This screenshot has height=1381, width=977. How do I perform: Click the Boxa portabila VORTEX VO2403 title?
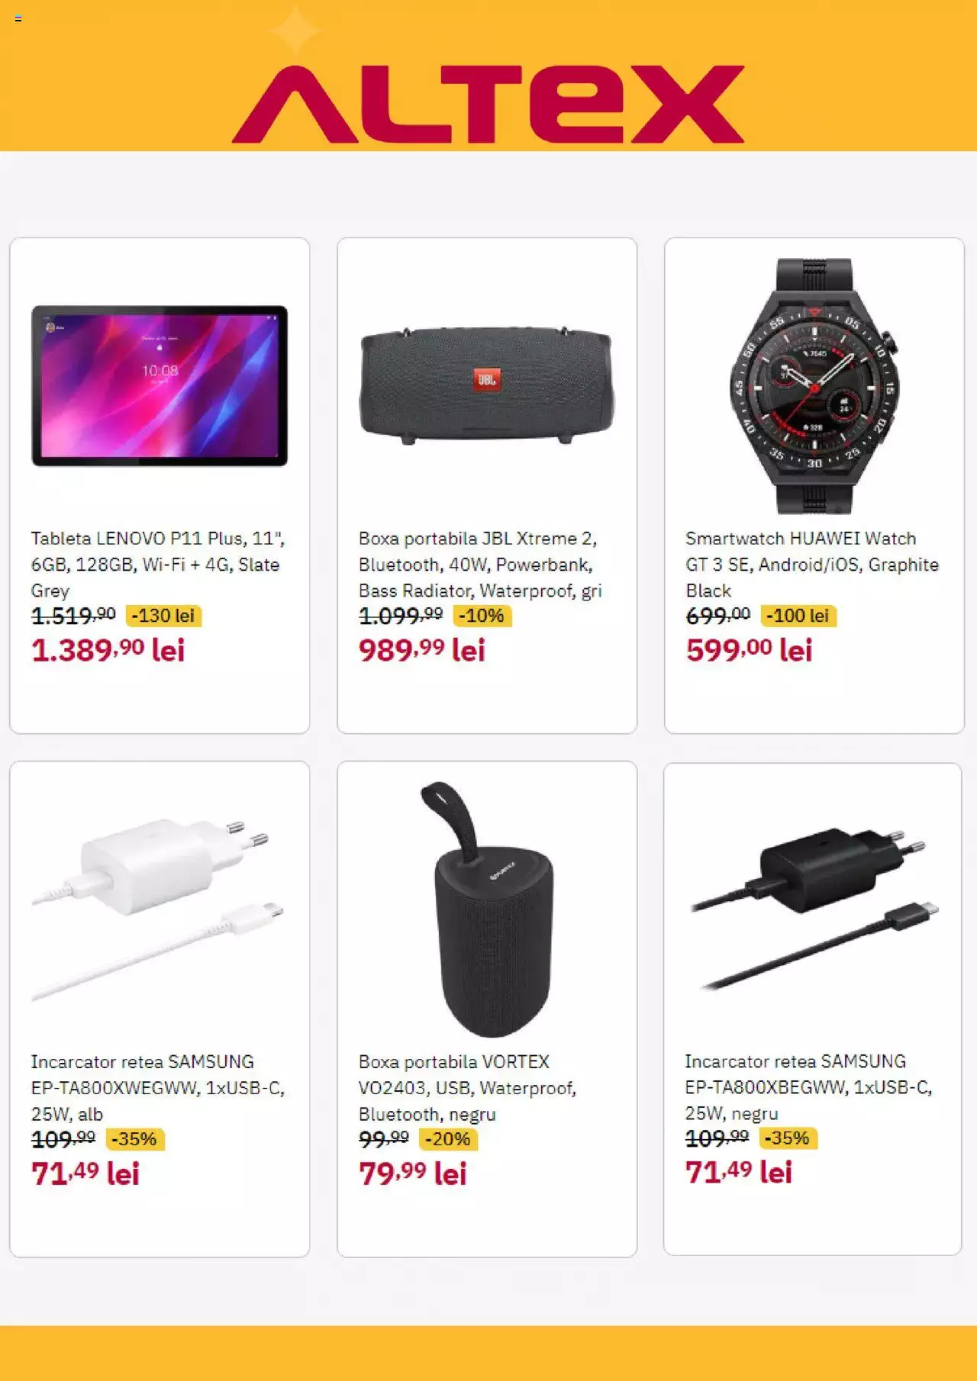[x=467, y=1088]
